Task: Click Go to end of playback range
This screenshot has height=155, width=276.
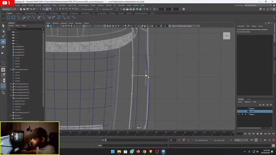Action: click(273, 134)
